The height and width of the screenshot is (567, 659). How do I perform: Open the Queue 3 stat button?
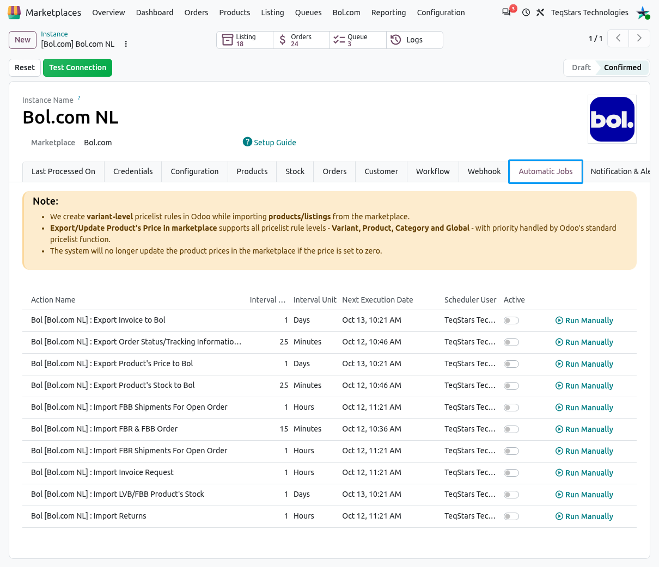[x=358, y=40]
